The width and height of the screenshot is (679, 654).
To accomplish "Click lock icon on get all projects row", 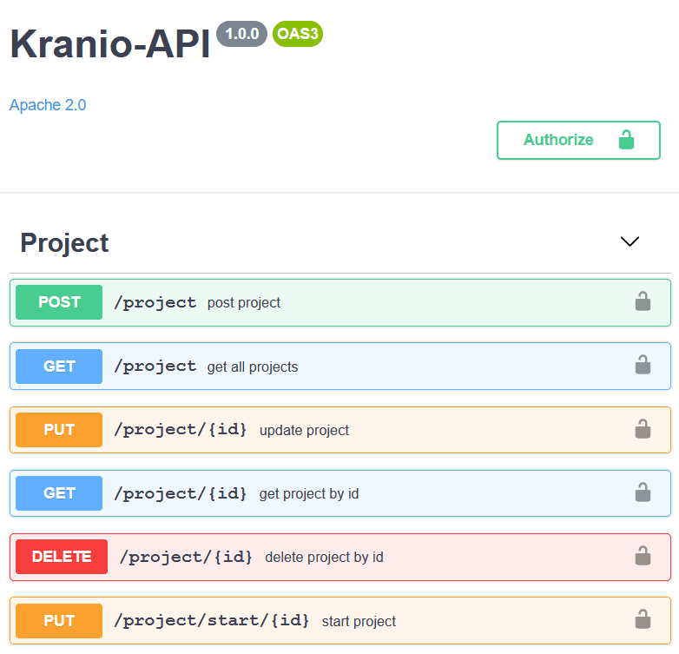I will [643, 366].
